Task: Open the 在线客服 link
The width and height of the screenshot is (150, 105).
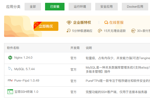Action: (x=116, y=23)
